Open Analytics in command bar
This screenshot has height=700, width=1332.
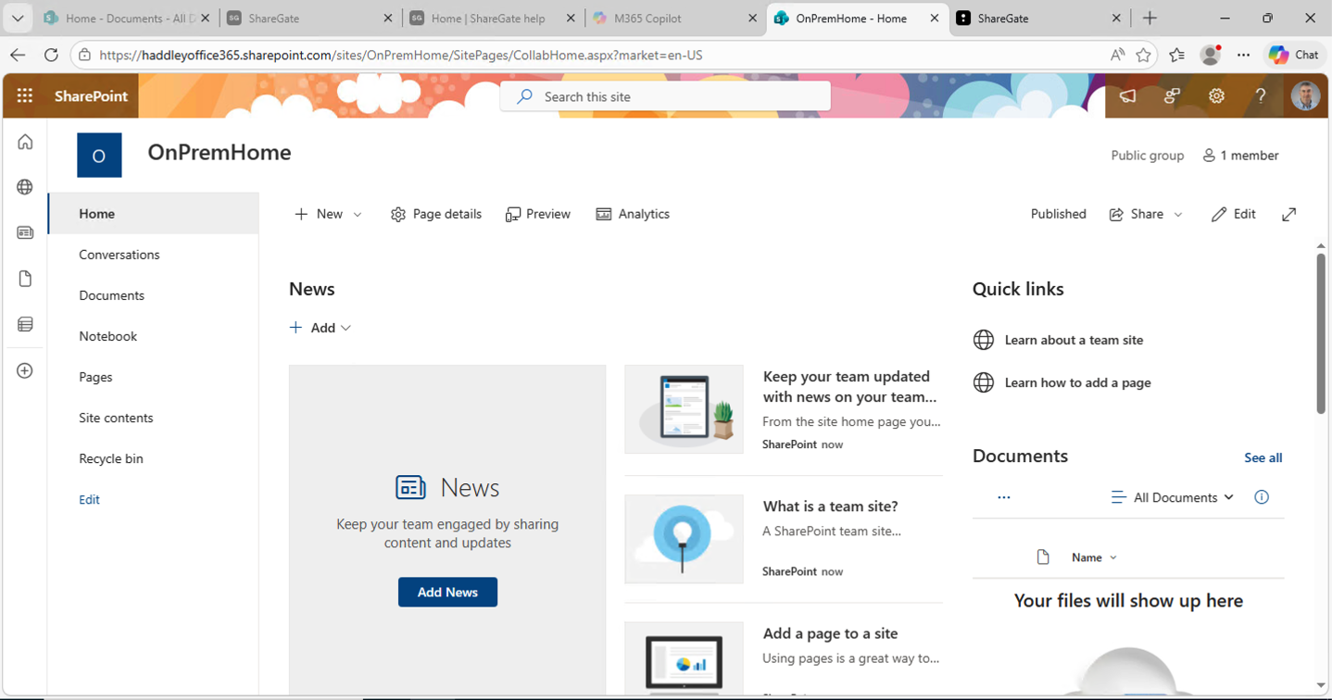[633, 214]
